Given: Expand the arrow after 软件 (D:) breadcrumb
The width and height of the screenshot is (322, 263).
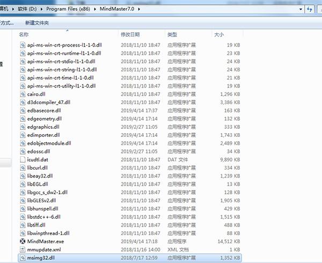Looking at the screenshot, I should (x=41, y=9).
